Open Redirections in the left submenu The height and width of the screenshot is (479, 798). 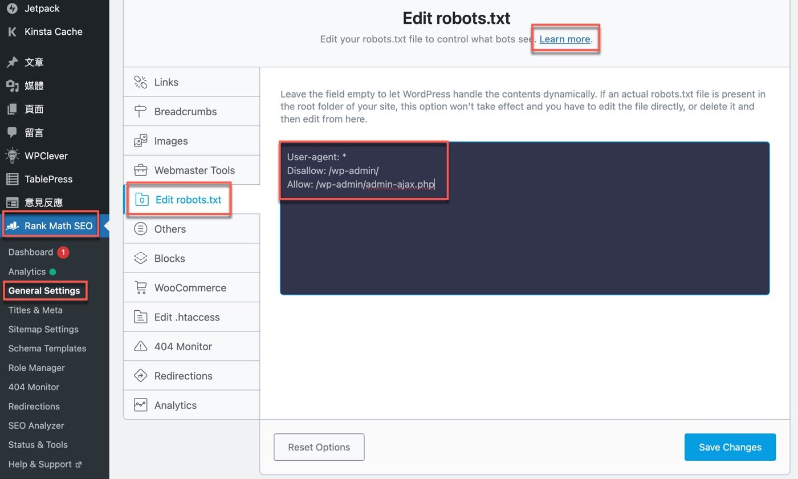pyautogui.click(x=34, y=406)
